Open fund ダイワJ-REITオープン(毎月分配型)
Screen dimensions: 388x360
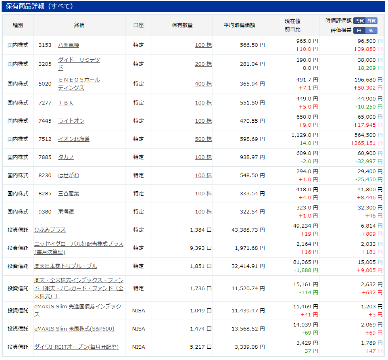[x=77, y=347]
